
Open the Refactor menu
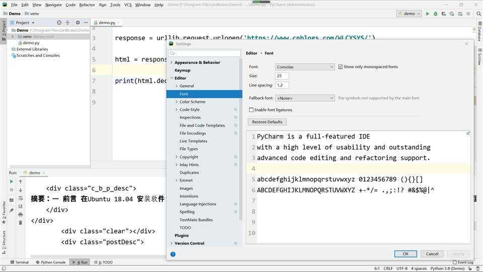tap(87, 5)
